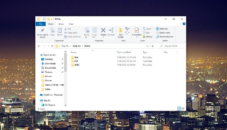This screenshot has width=227, height=130.
Task: Open Pictures in navigation pane
Action: [x=47, y=72]
